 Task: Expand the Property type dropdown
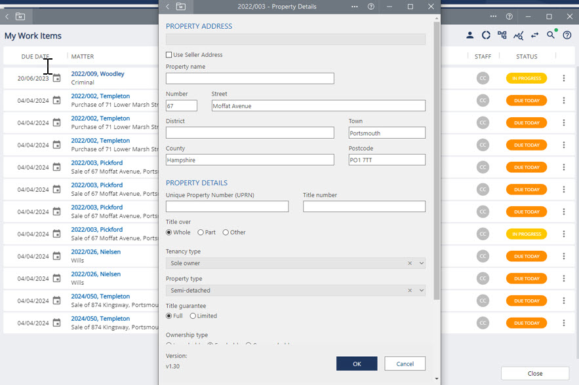coord(422,290)
